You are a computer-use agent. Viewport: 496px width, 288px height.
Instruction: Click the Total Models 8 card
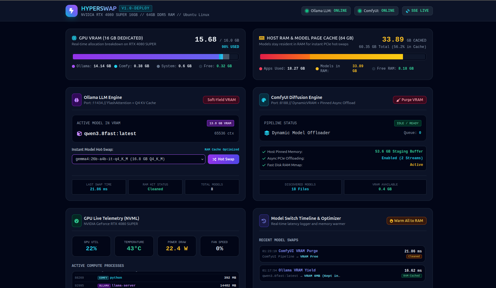click(212, 187)
